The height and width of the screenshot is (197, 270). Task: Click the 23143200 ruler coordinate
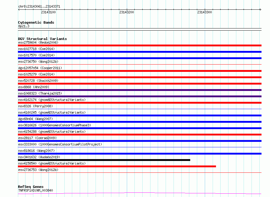127,12
